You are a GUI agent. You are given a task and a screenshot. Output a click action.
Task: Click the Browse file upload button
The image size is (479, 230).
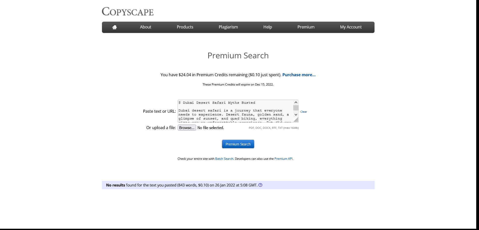(x=187, y=128)
